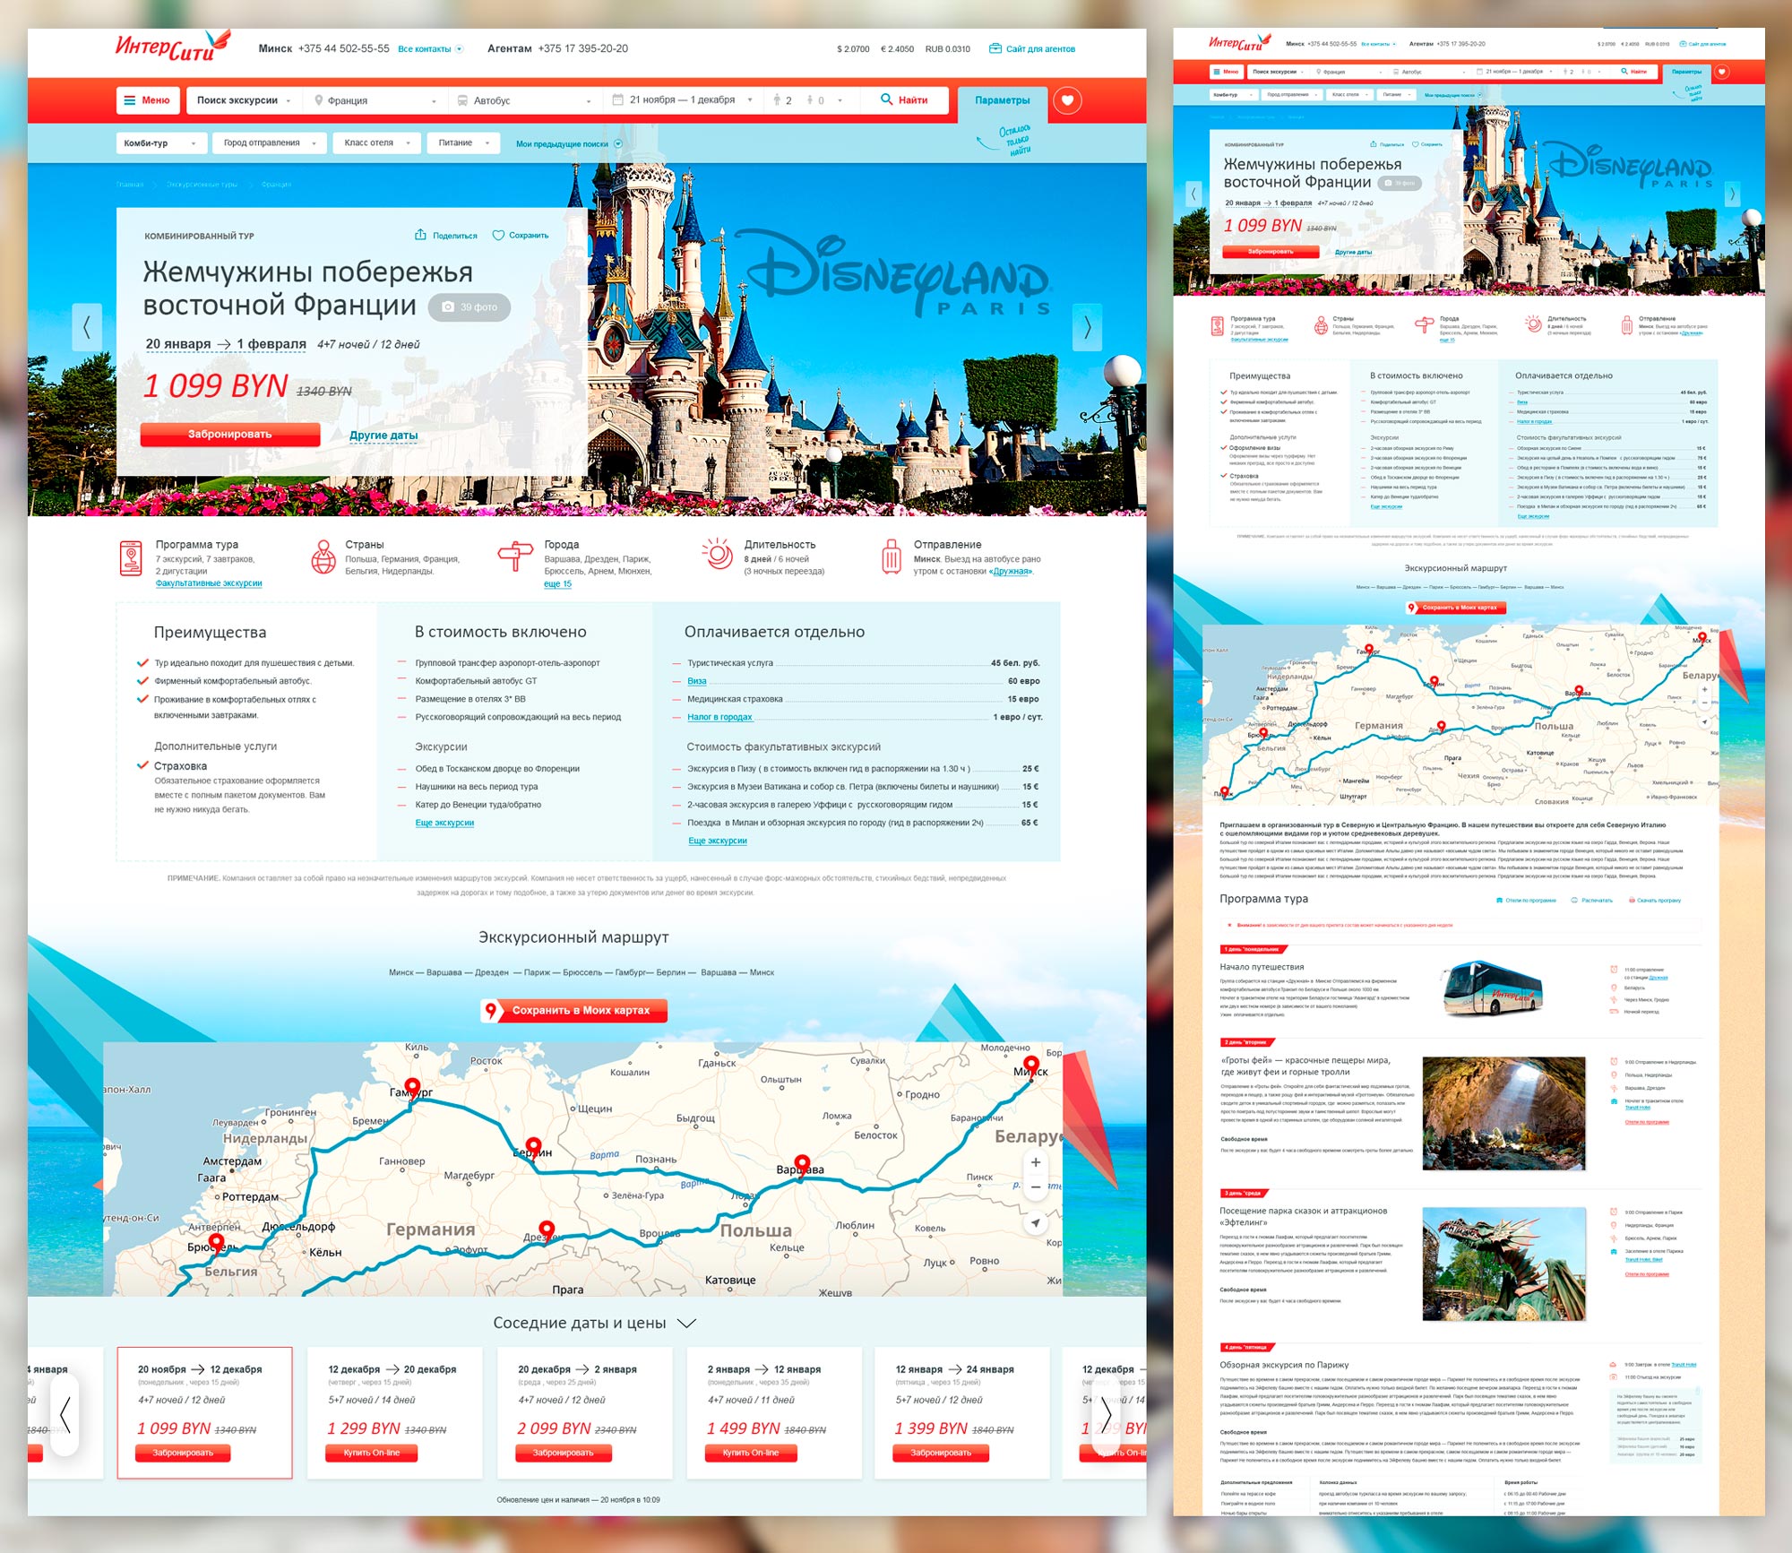Select the 2 января — 12 января date card
The width and height of the screenshot is (1792, 1553).
point(774,1411)
